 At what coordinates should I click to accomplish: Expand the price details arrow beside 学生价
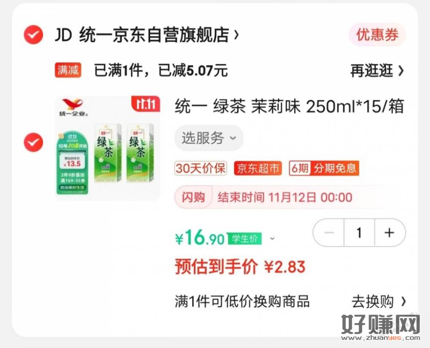click(272, 238)
